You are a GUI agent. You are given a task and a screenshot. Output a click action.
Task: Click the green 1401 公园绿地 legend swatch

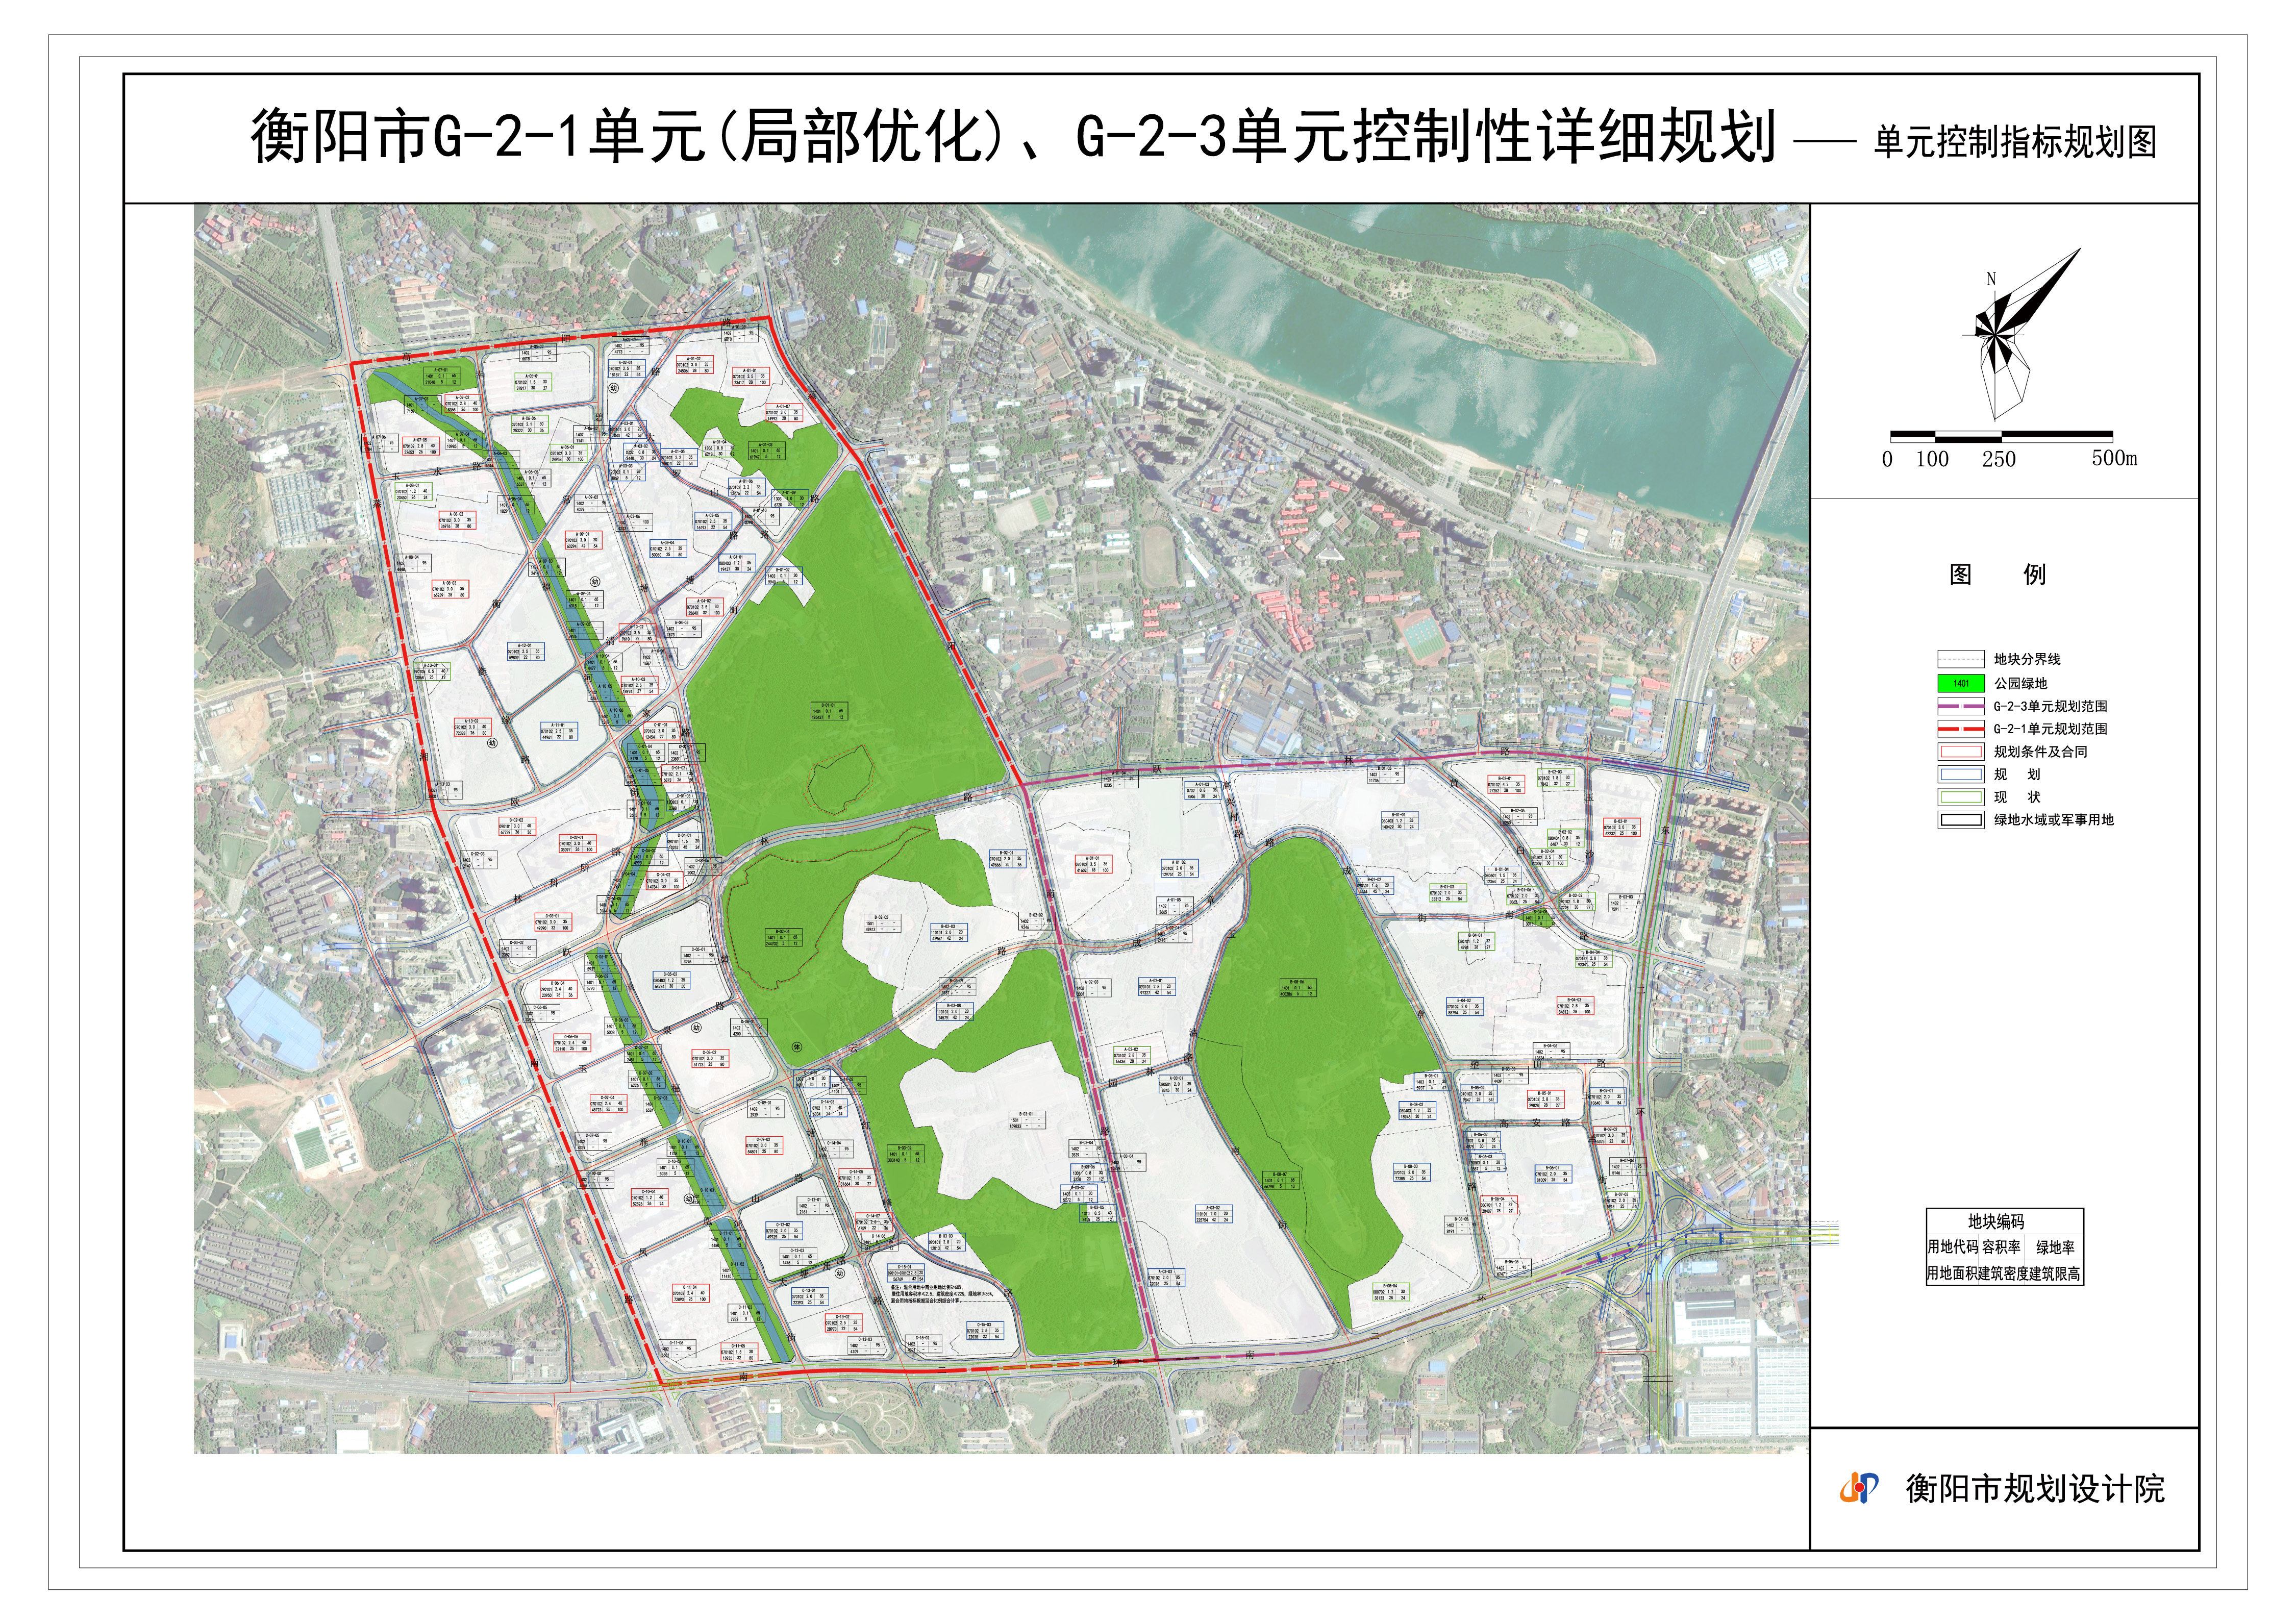tap(1960, 683)
